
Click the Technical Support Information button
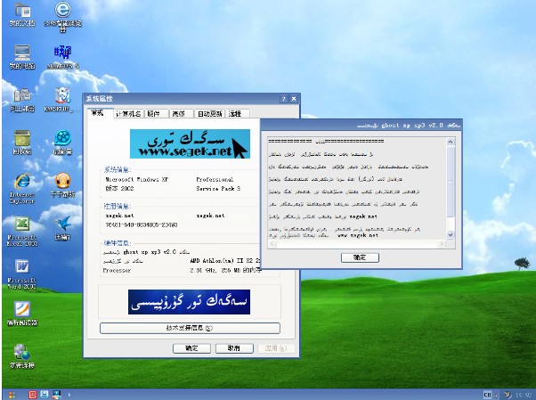pos(190,328)
